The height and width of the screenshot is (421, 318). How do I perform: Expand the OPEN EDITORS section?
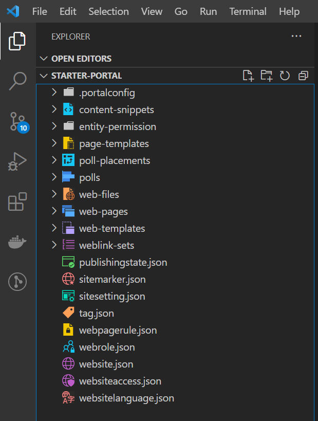[x=81, y=59]
